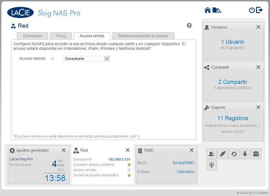The width and height of the screenshot is (270, 196).
Task: Open Redireccionamiento de puertos tab
Action: (143, 36)
